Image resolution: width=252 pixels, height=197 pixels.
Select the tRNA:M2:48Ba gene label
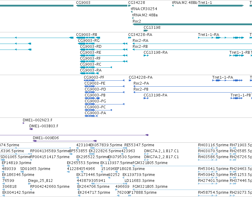click(145, 15)
